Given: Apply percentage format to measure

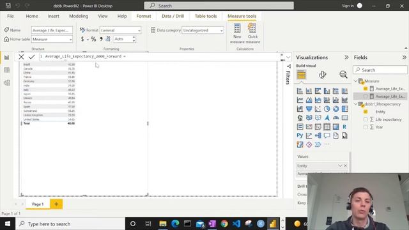Looking at the screenshot, I should tap(93, 39).
